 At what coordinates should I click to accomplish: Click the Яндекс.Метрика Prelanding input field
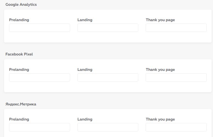coord(39,127)
